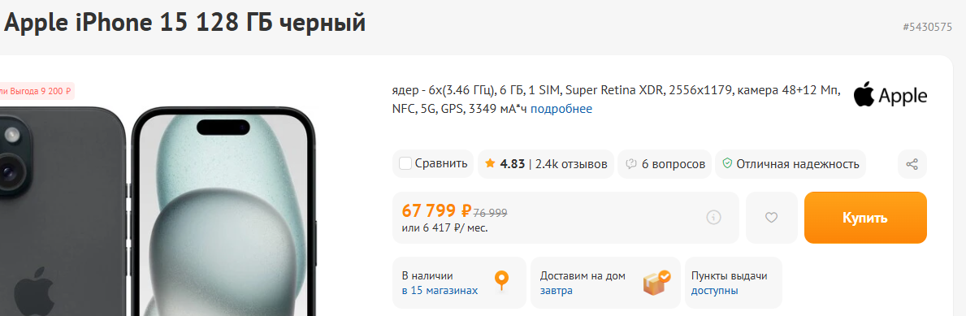The width and height of the screenshot is (966, 316).
Task: Open the iPhone front view image
Action: pos(223,211)
